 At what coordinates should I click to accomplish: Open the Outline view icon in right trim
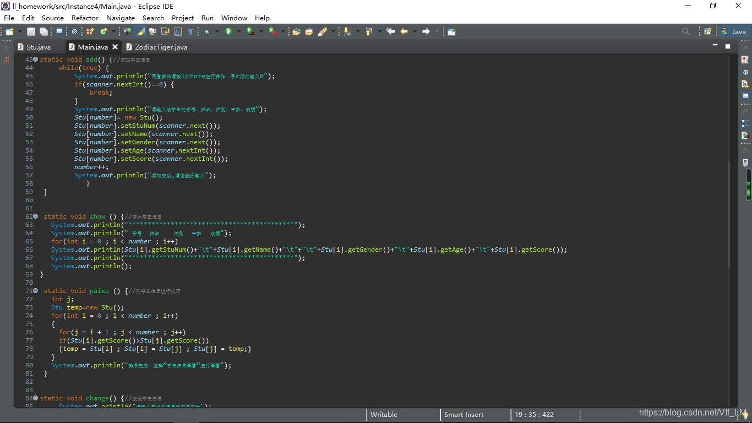(745, 123)
